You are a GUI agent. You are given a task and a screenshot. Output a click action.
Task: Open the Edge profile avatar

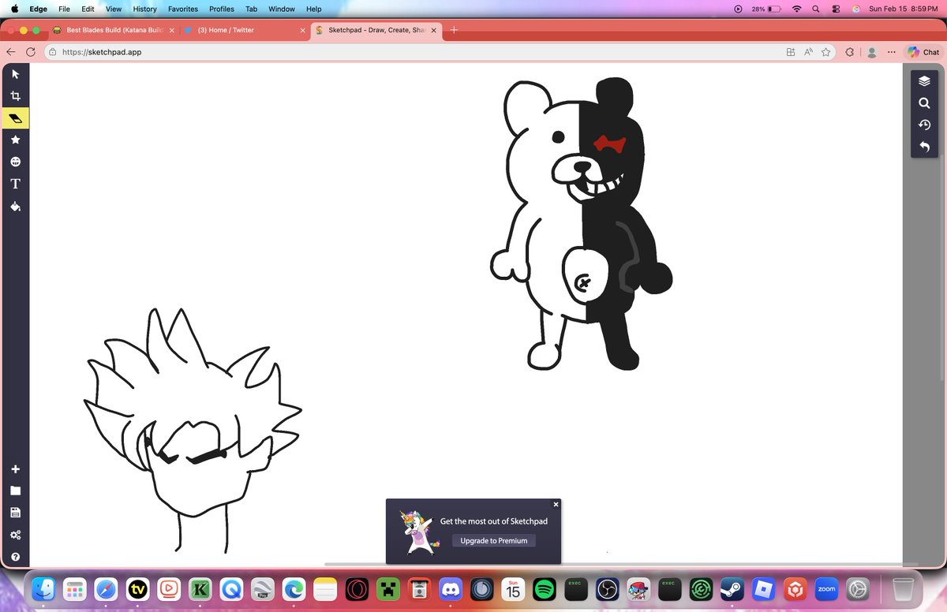pyautogui.click(x=871, y=52)
